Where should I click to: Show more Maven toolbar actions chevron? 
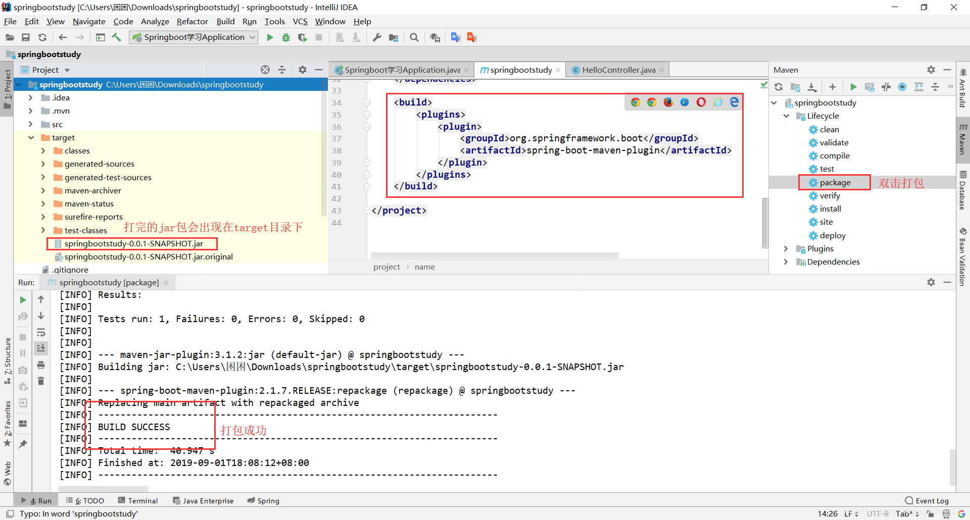pyautogui.click(x=950, y=87)
